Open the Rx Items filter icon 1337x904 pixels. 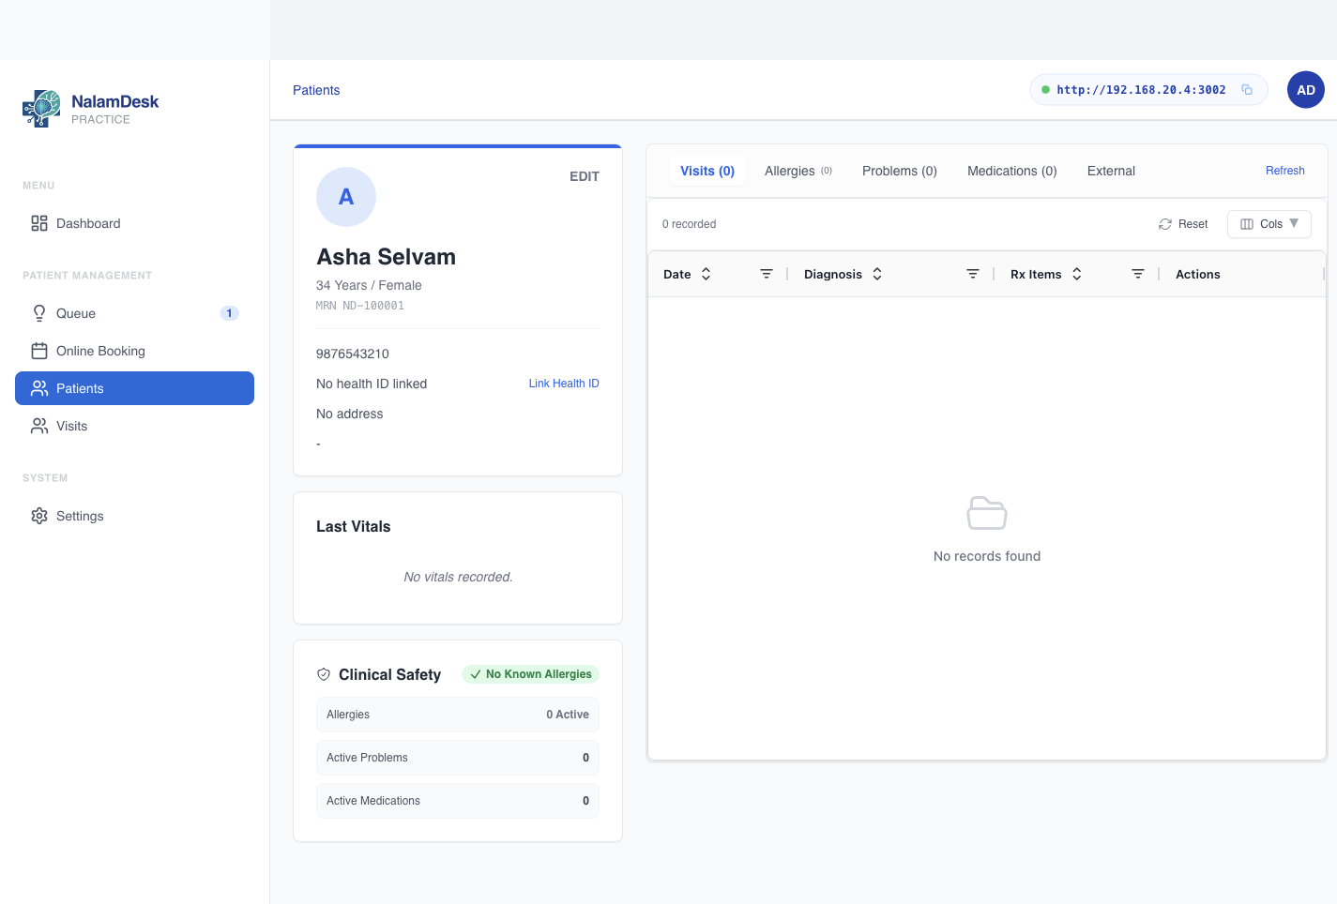1138,274
